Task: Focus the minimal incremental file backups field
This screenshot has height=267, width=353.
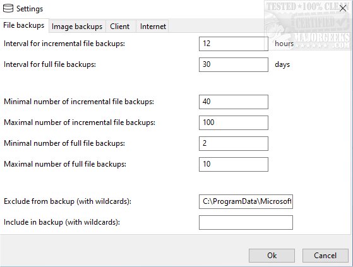Action: (234, 102)
